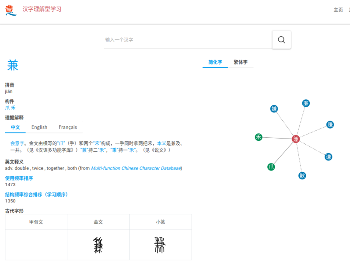Switch explanation to the English tab
This screenshot has width=350, height=268.
click(x=39, y=127)
